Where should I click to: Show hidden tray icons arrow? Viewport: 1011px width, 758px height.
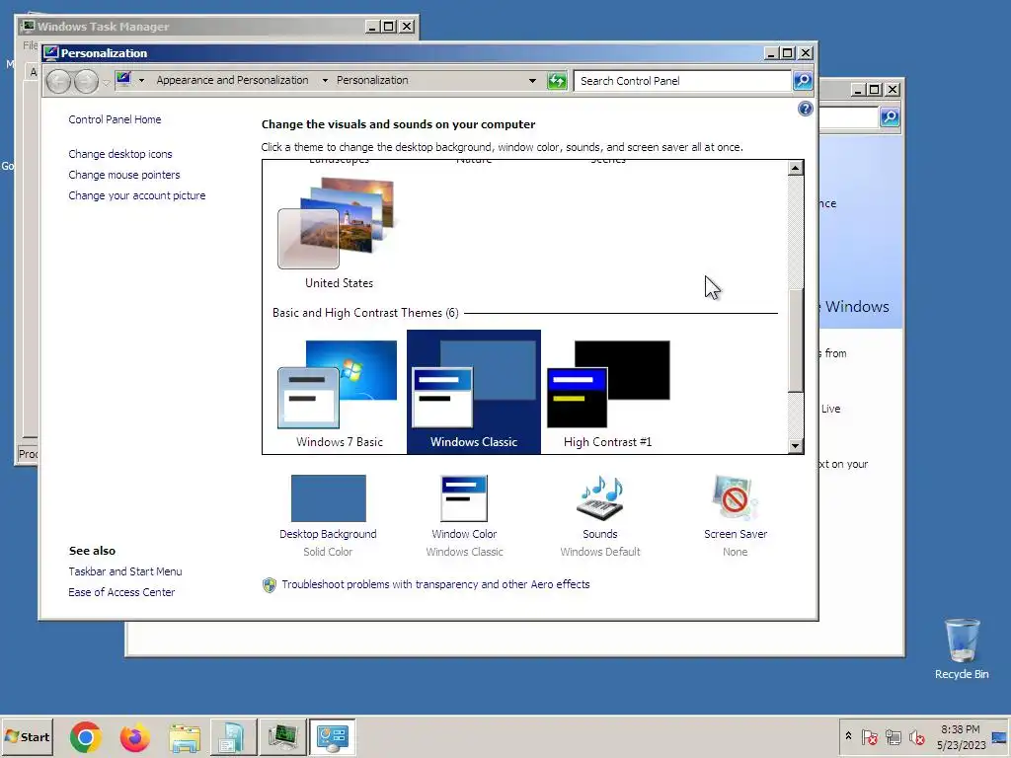(x=848, y=736)
